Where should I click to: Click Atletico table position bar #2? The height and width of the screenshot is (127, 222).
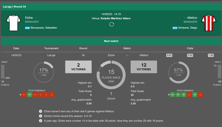click(219, 72)
